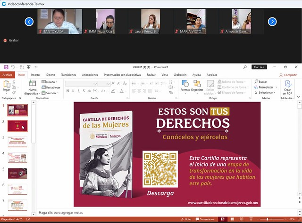Toggle the Notas pane in status bar
The image size is (302, 223).
point(186,219)
